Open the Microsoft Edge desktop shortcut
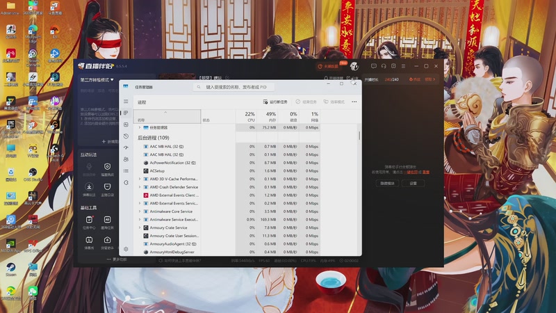This screenshot has height=313, width=556. 33,33
